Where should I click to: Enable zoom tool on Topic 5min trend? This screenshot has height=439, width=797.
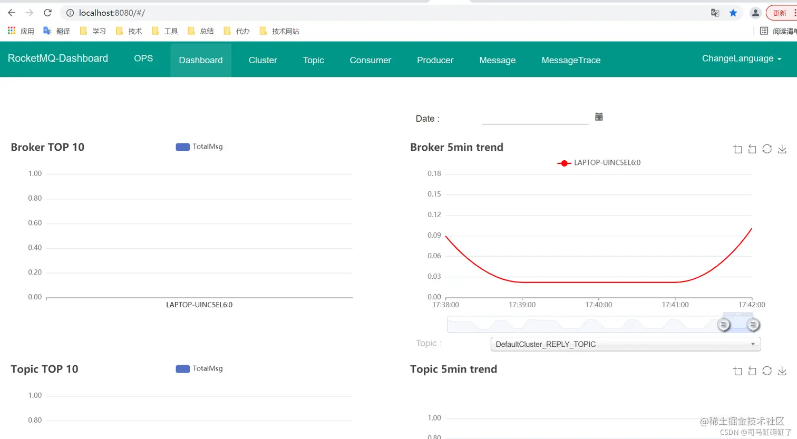tap(737, 371)
